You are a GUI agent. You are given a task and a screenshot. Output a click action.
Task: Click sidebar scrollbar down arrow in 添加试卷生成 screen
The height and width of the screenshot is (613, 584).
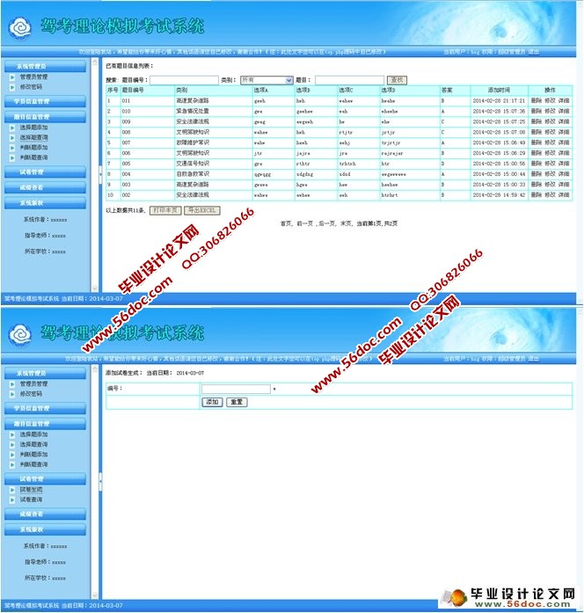click(95, 595)
